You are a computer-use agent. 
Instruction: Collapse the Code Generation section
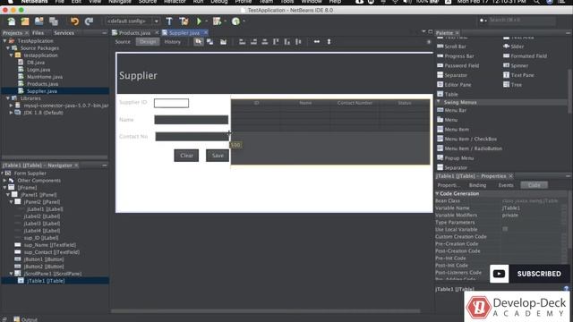tap(438, 193)
